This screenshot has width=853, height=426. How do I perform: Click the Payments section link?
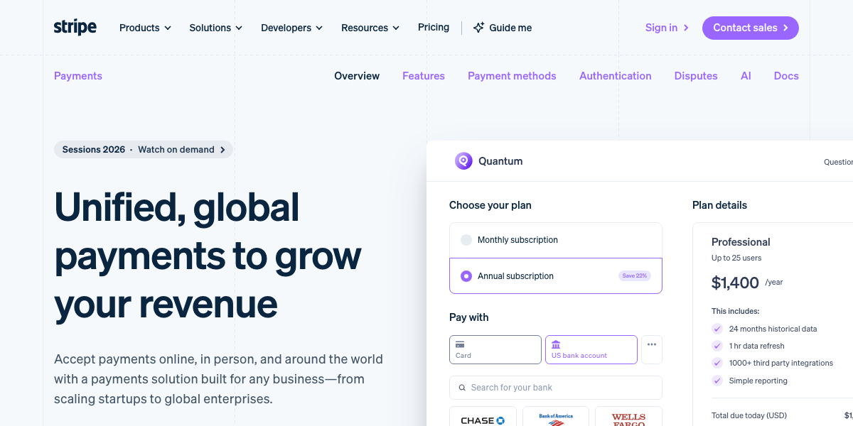pyautogui.click(x=78, y=76)
